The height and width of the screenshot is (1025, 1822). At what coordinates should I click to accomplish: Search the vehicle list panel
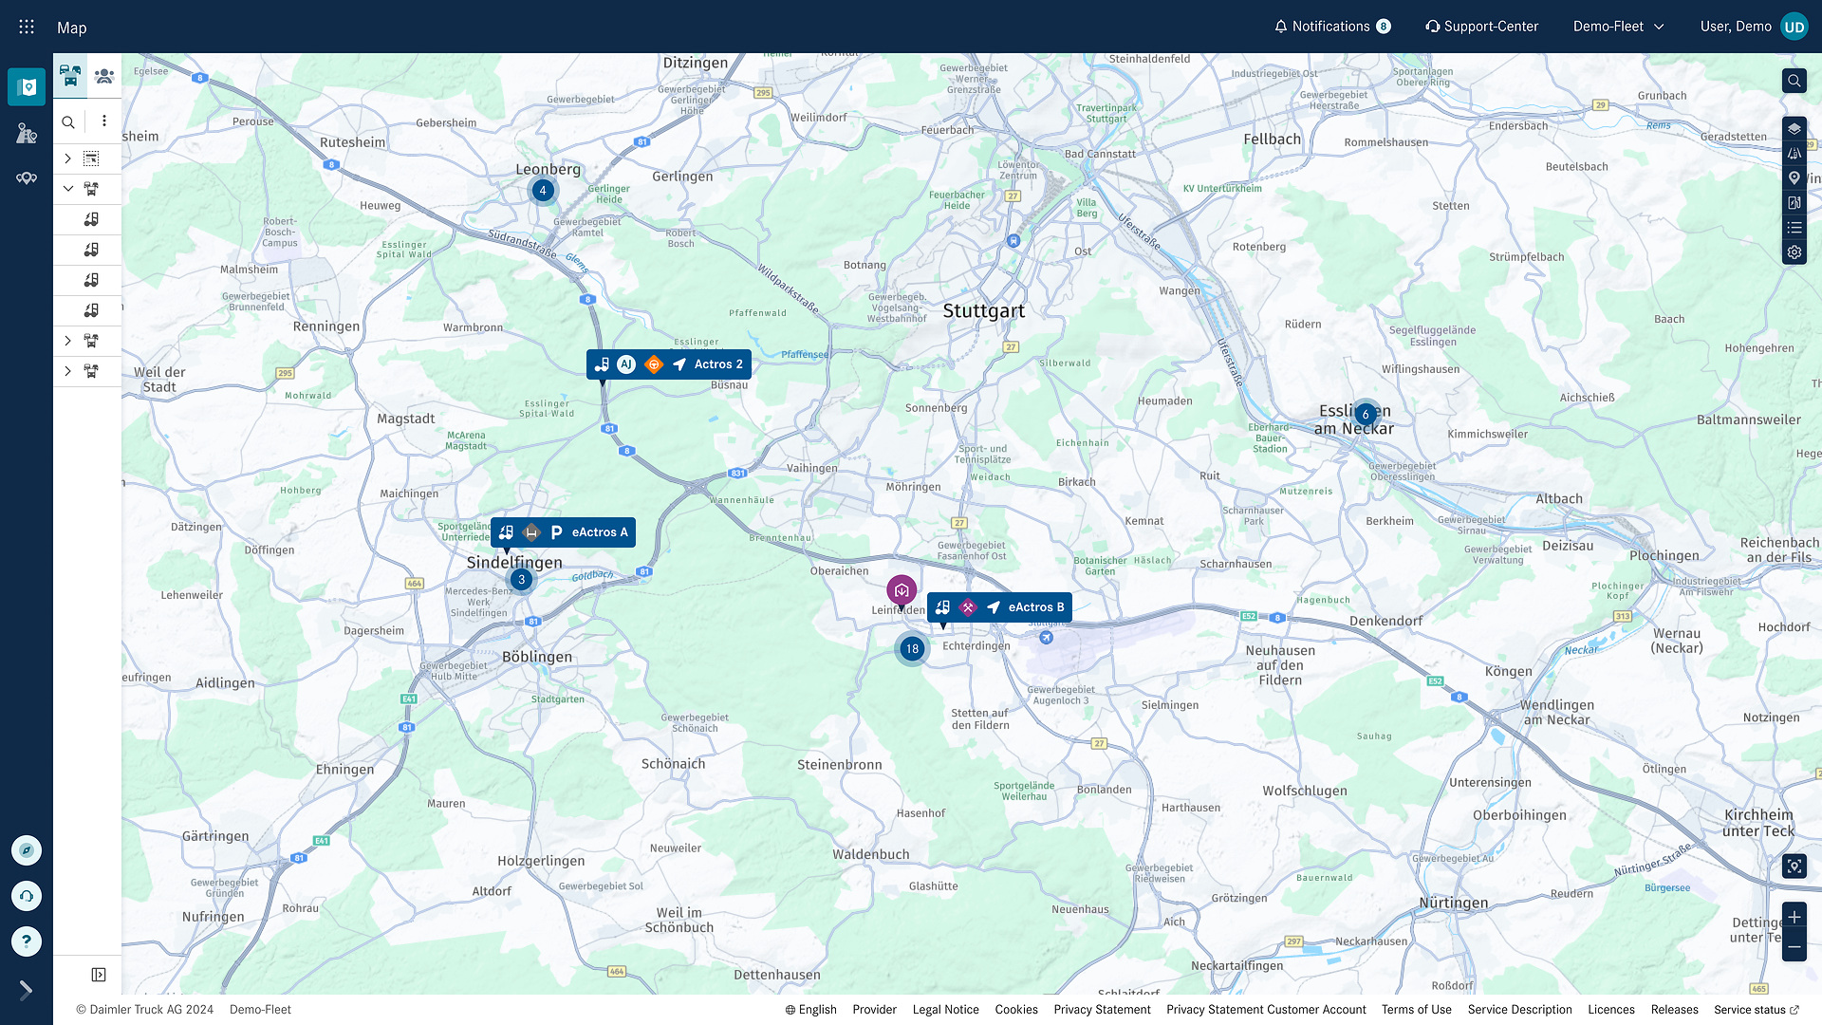(x=68, y=121)
